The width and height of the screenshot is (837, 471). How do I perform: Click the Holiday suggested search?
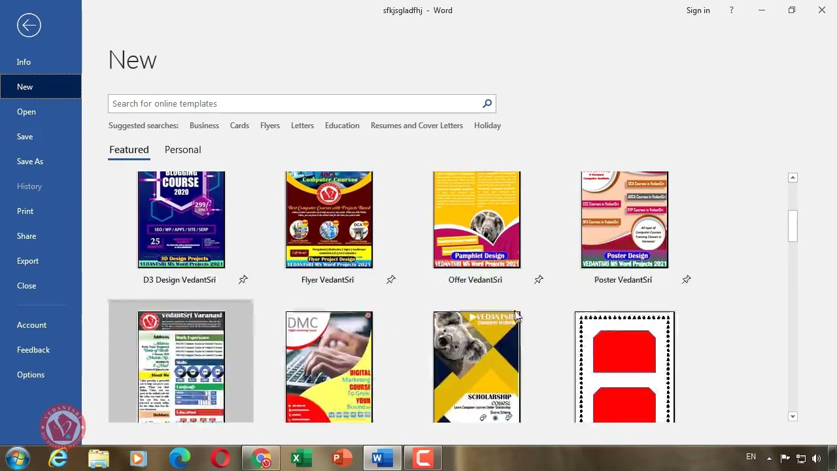[x=487, y=126]
